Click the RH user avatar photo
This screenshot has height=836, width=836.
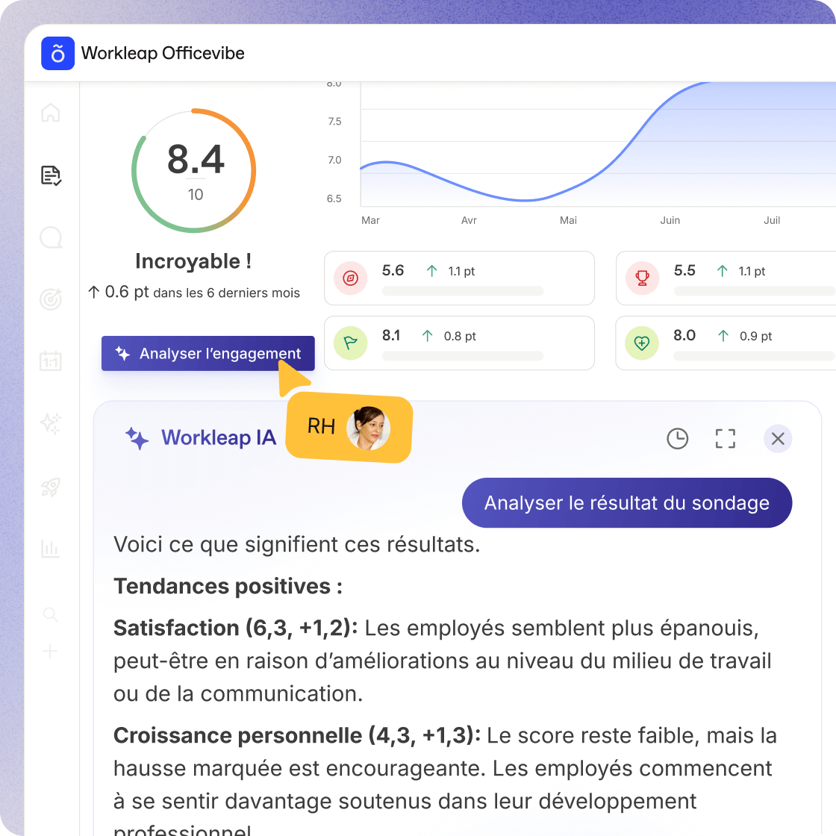[369, 428]
